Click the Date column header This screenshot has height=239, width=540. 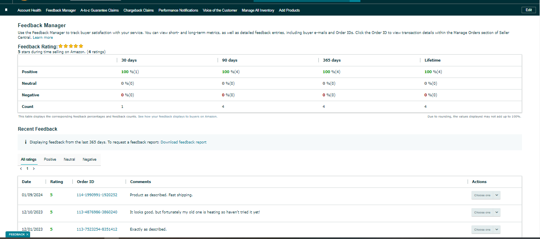[26, 182]
